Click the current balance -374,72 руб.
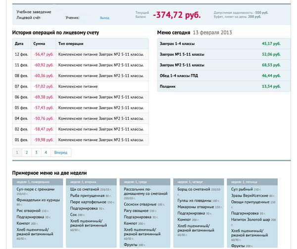 [x=177, y=15]
